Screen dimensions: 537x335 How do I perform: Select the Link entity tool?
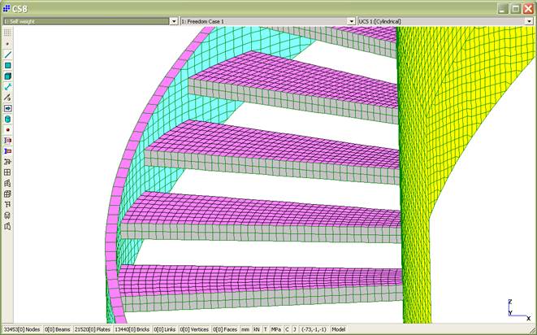(x=7, y=86)
